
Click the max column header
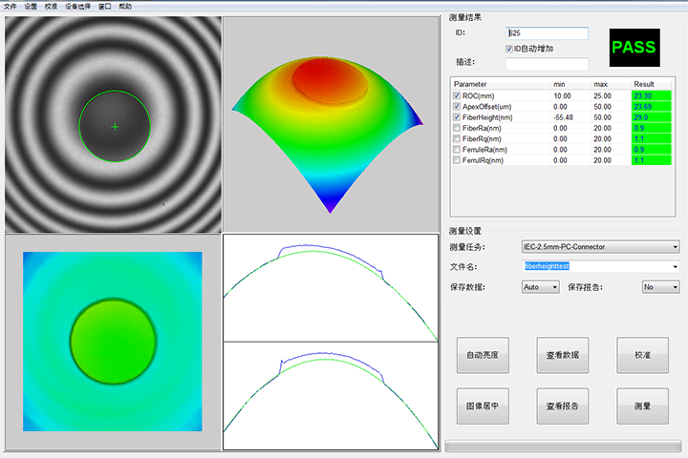pos(610,84)
